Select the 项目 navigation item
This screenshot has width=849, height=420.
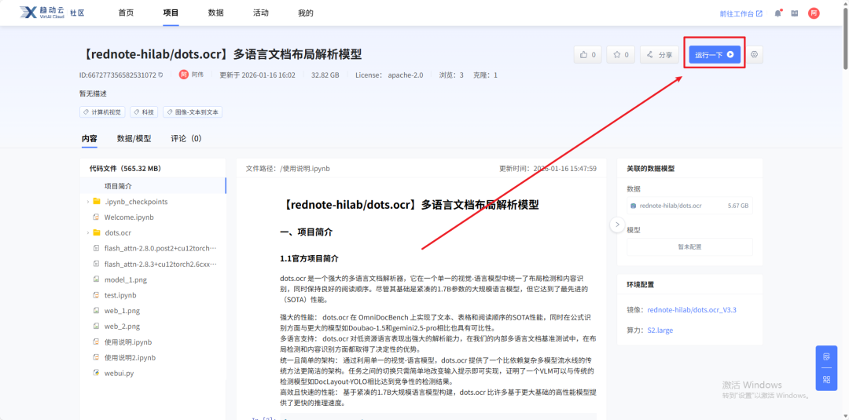(171, 13)
